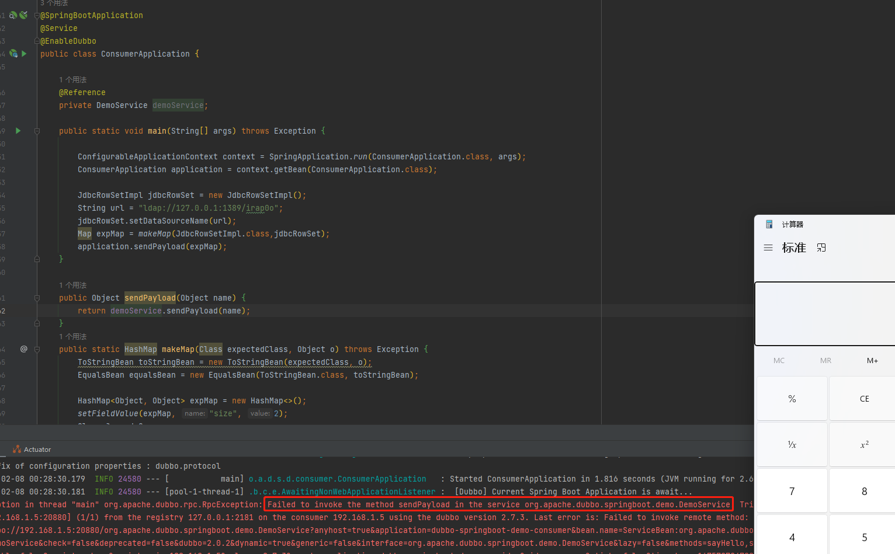The height and width of the screenshot is (554, 895).
Task: Click the calculator 5 key
Action: pos(863,535)
